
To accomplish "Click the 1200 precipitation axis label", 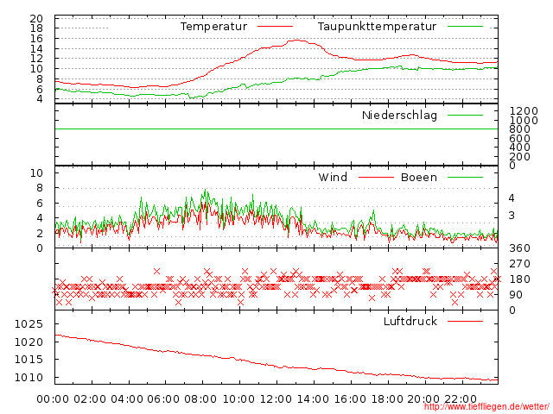I will [x=524, y=111].
